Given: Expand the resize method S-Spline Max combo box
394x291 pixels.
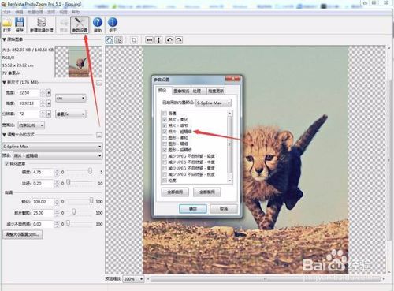Looking at the screenshot, I should point(52,147).
